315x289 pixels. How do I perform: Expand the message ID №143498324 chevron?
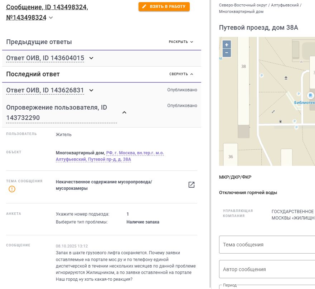click(51, 18)
